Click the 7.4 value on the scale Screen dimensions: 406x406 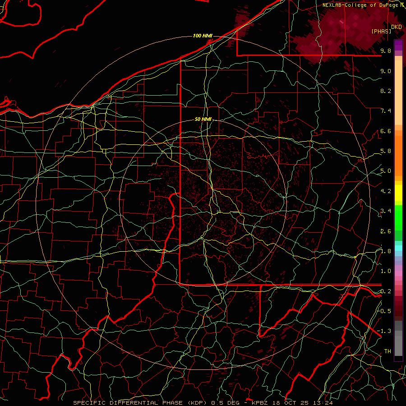386,111
